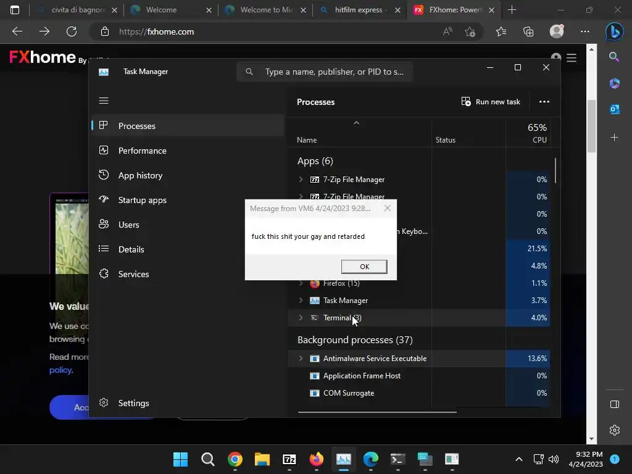
Task: Switch to the hitfilm express tab
Action: point(359,10)
